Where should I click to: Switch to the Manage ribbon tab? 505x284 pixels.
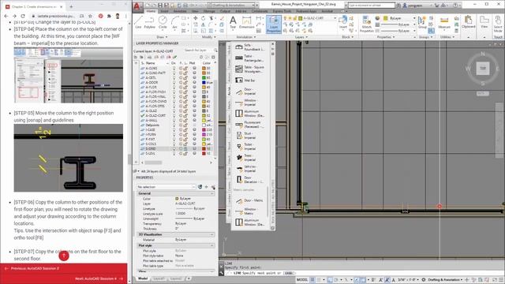pyautogui.click(x=209, y=11)
